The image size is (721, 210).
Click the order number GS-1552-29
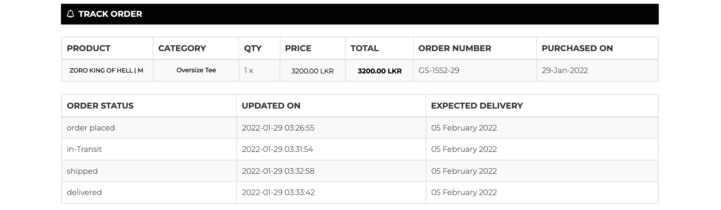(x=439, y=70)
